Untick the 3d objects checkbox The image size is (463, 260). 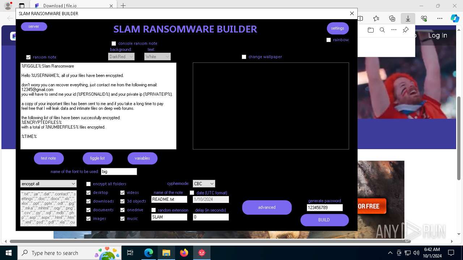click(x=122, y=201)
